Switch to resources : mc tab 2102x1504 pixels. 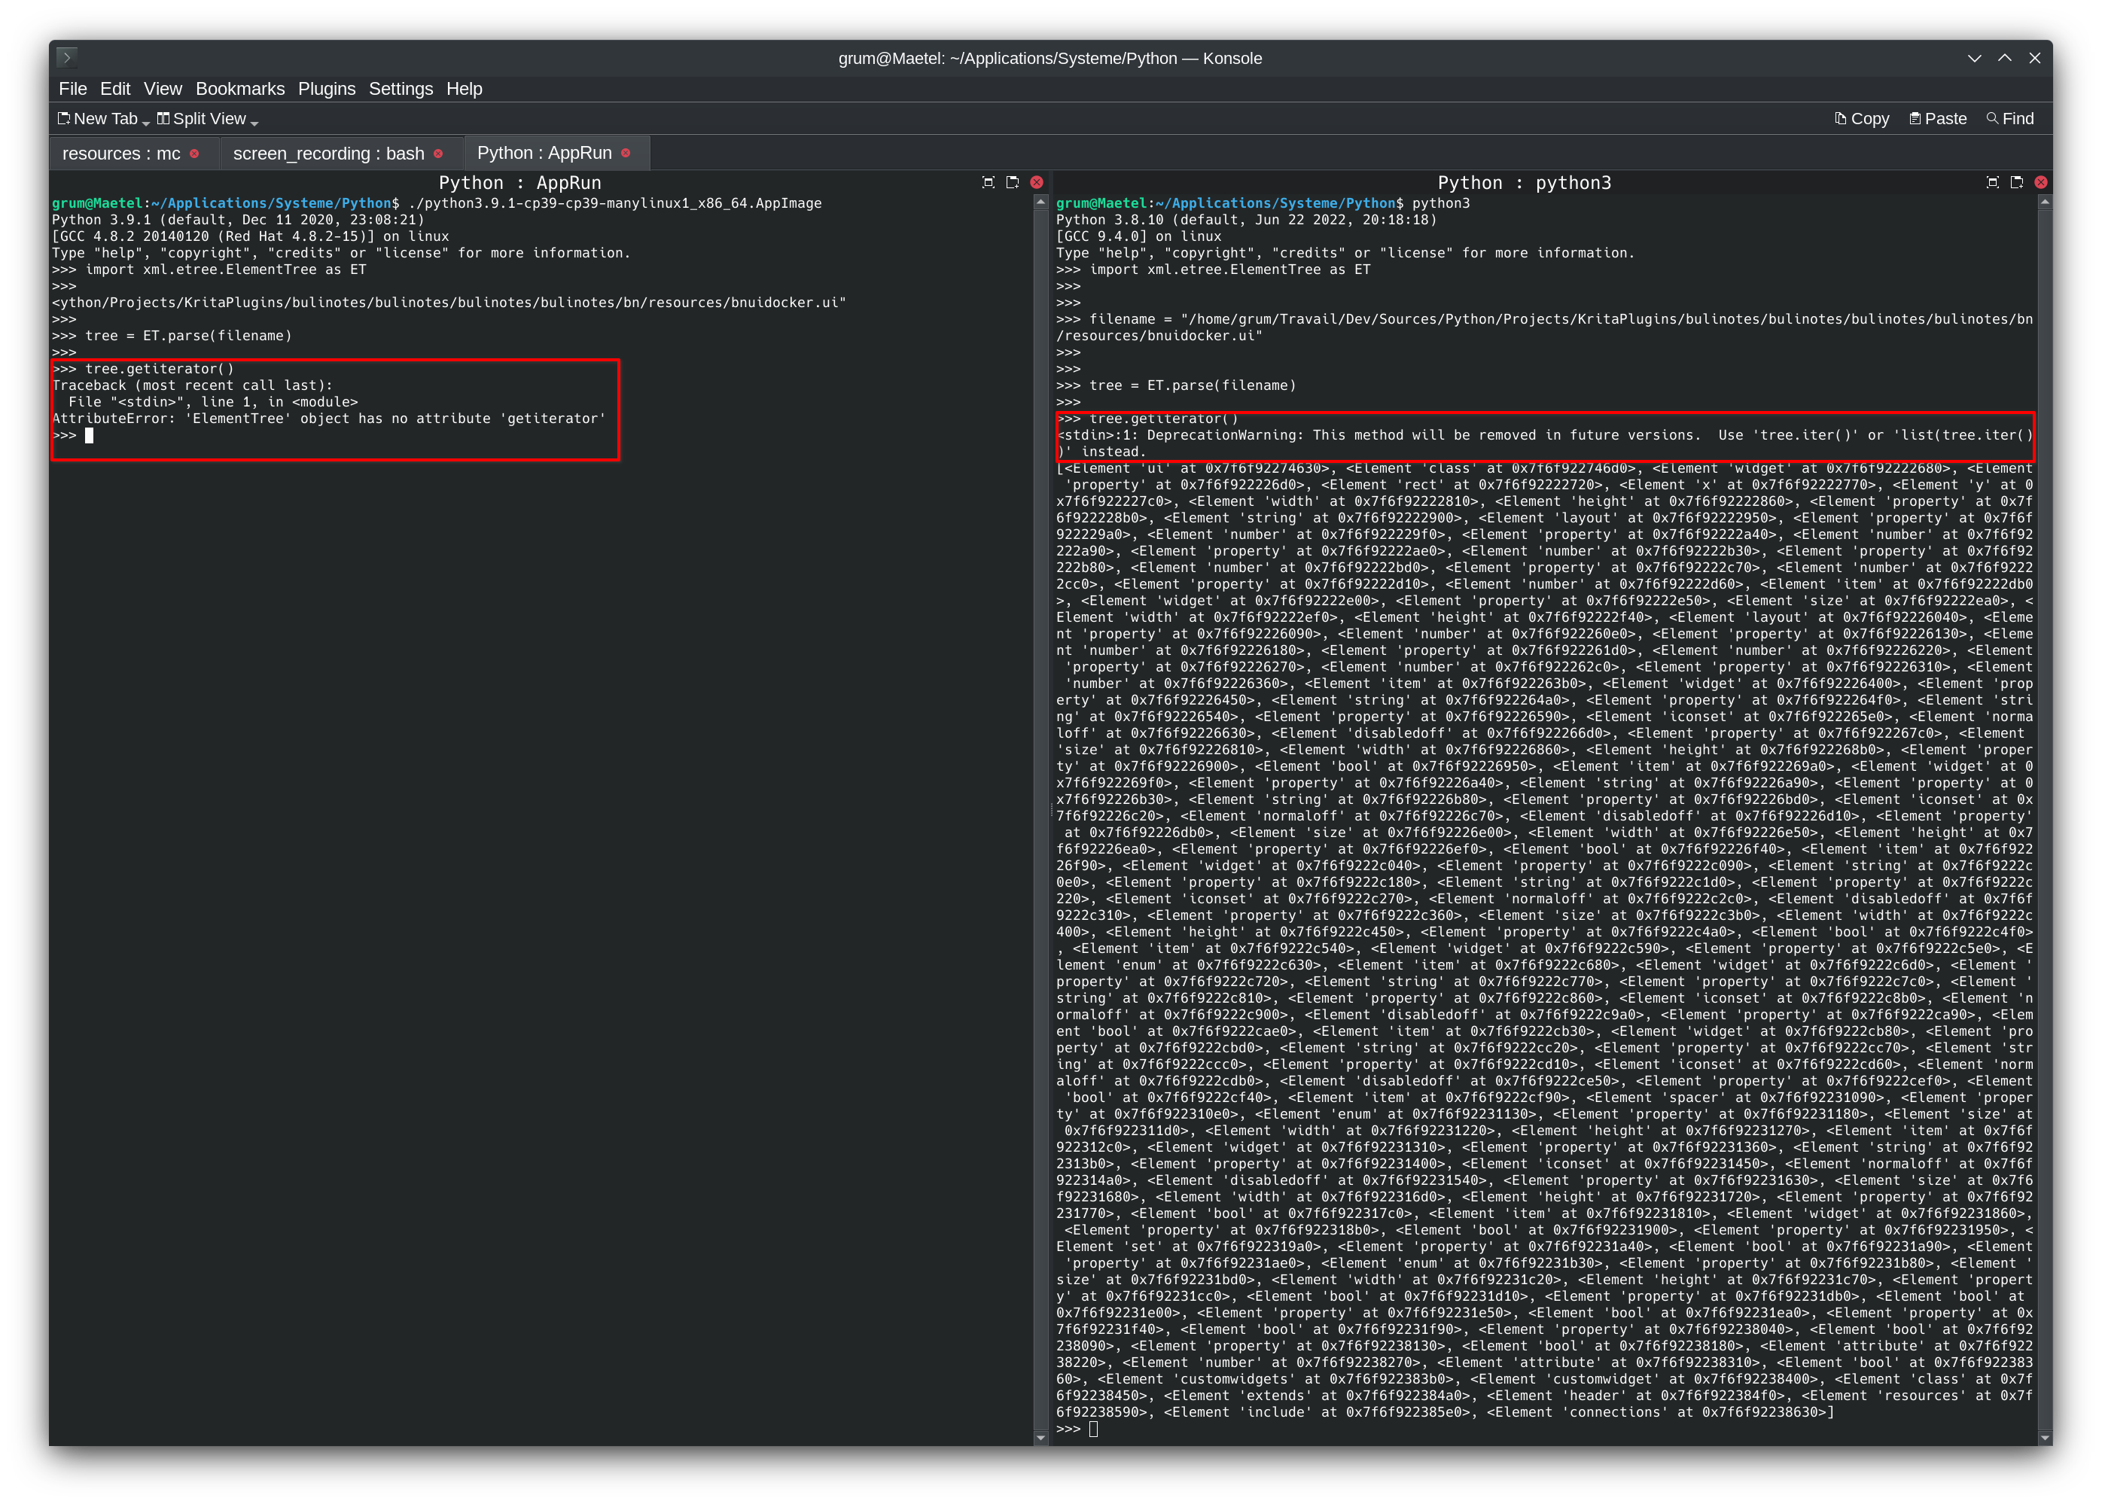pyautogui.click(x=121, y=154)
